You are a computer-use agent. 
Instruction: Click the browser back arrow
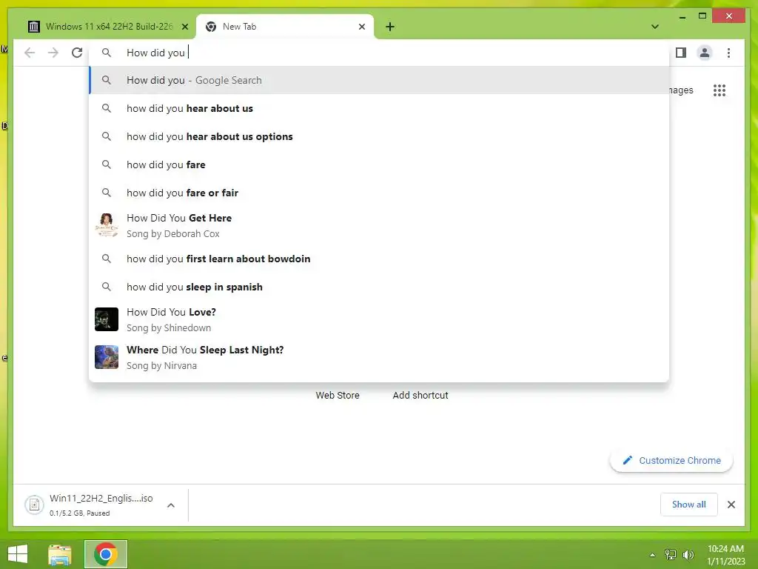pyautogui.click(x=30, y=53)
